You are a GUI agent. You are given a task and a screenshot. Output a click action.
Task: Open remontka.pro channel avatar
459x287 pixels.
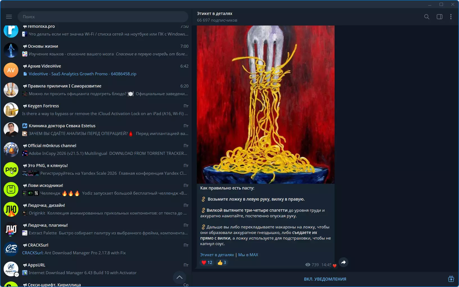[11, 30]
